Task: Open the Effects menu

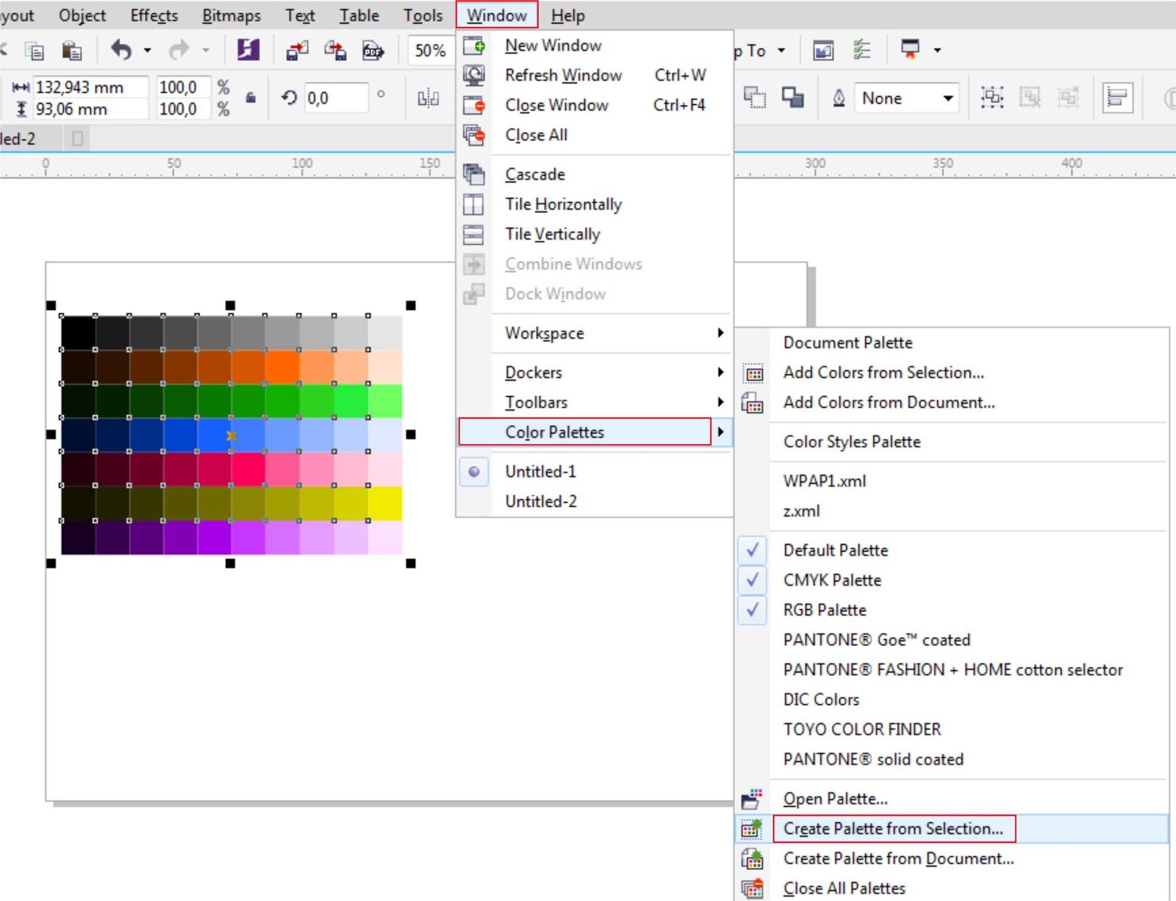Action: (x=154, y=15)
